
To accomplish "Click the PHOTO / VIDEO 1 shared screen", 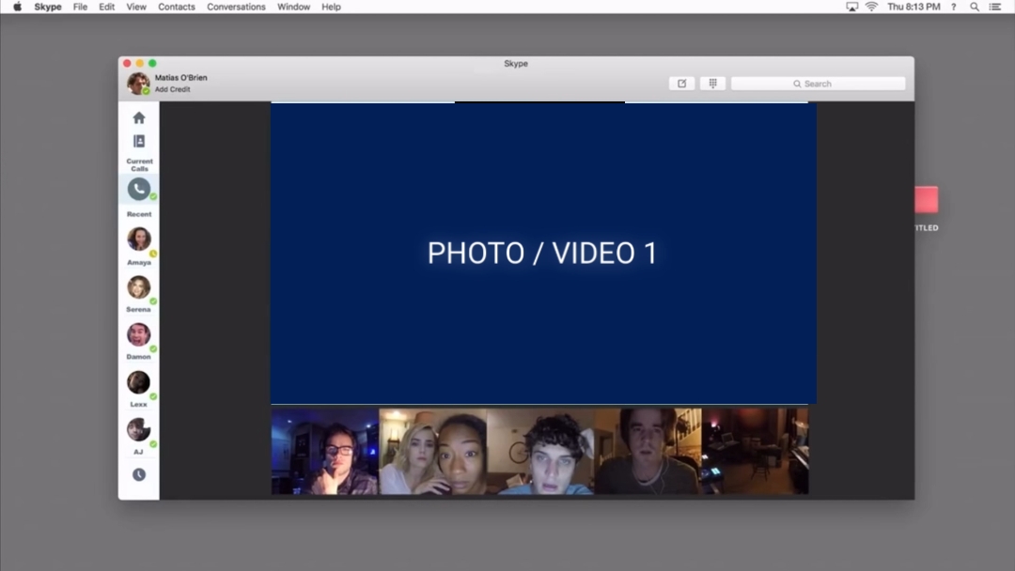I will tap(543, 254).
